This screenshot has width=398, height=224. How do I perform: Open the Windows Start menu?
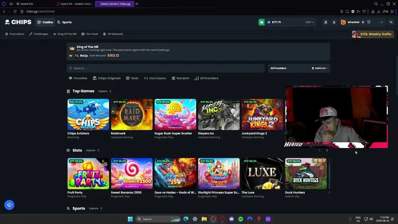(x=130, y=219)
